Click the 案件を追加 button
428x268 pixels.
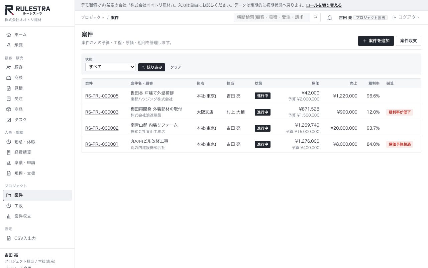pos(376,41)
